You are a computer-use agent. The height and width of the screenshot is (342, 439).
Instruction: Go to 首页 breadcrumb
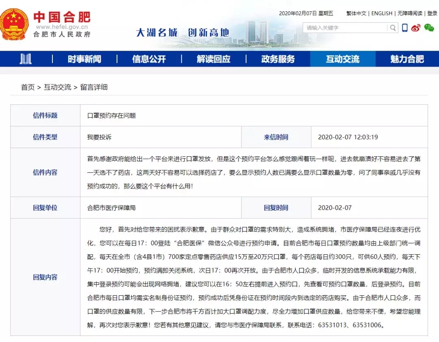click(x=28, y=87)
